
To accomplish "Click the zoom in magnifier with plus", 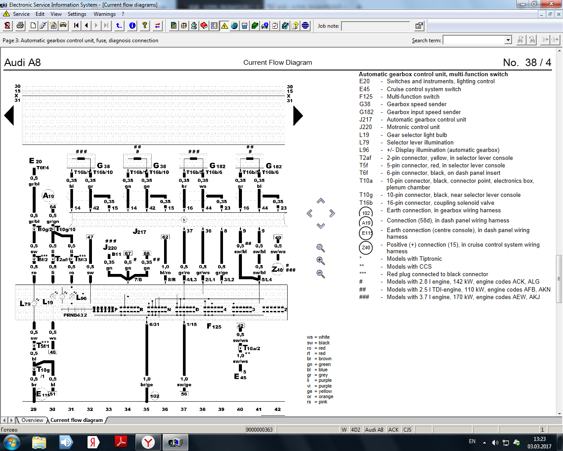I will click(321, 261).
